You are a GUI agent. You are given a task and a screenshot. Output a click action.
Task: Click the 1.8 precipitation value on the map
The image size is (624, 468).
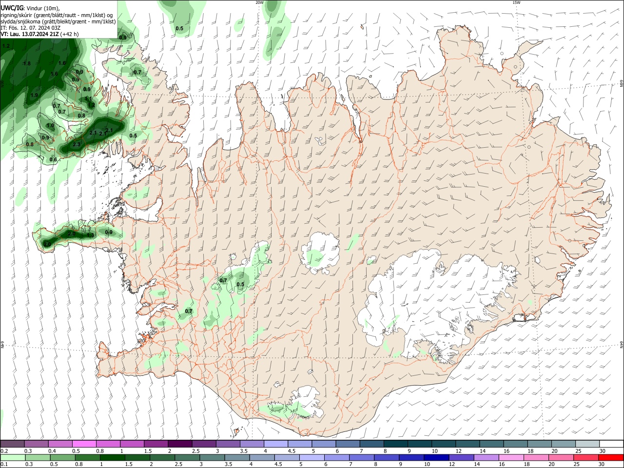pos(27,63)
